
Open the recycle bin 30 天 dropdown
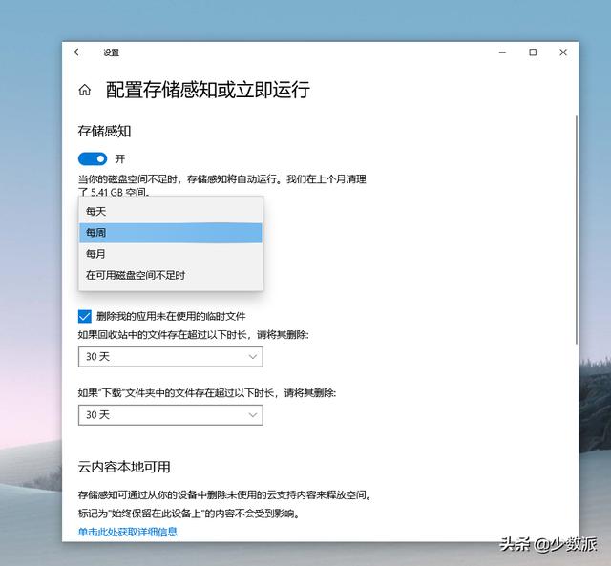[x=171, y=357]
